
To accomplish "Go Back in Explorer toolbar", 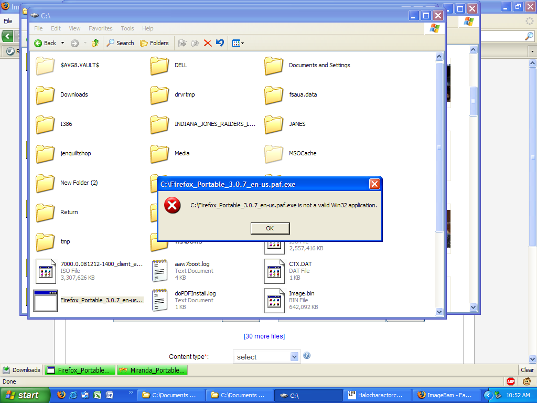I will pyautogui.click(x=45, y=43).
